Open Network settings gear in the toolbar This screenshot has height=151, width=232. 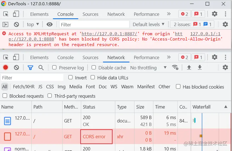click(x=225, y=67)
